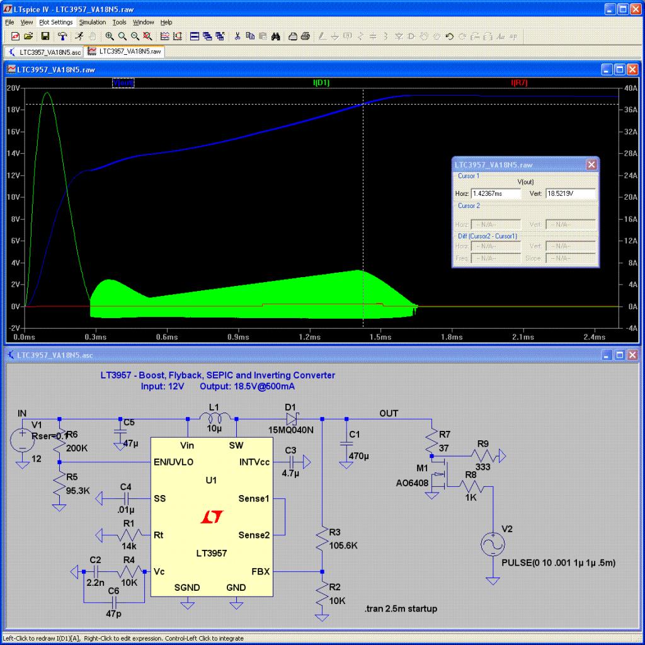
Task: Click the Zoom to Fit crossed magnifier icon
Action: tap(147, 36)
